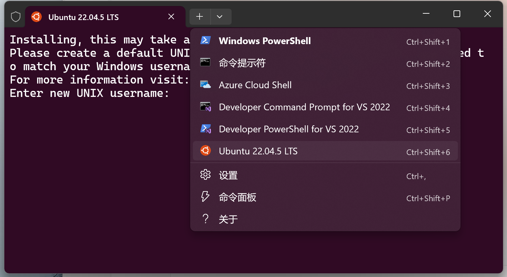Select Windows PowerShell from the menu

click(265, 41)
